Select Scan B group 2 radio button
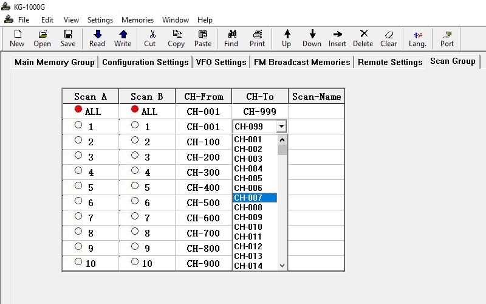 click(x=134, y=140)
